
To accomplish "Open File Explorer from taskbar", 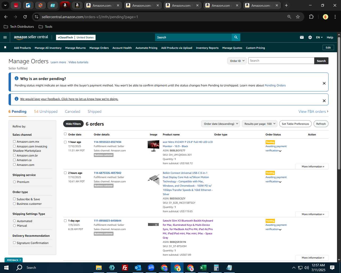I will 99,267.
